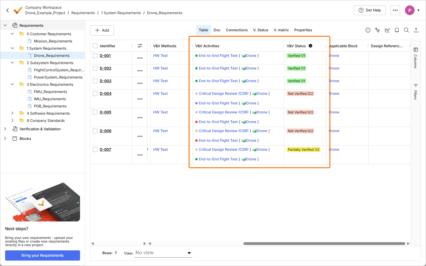
Task: Open the View dropdown showing No view
Action: pyautogui.click(x=163, y=253)
